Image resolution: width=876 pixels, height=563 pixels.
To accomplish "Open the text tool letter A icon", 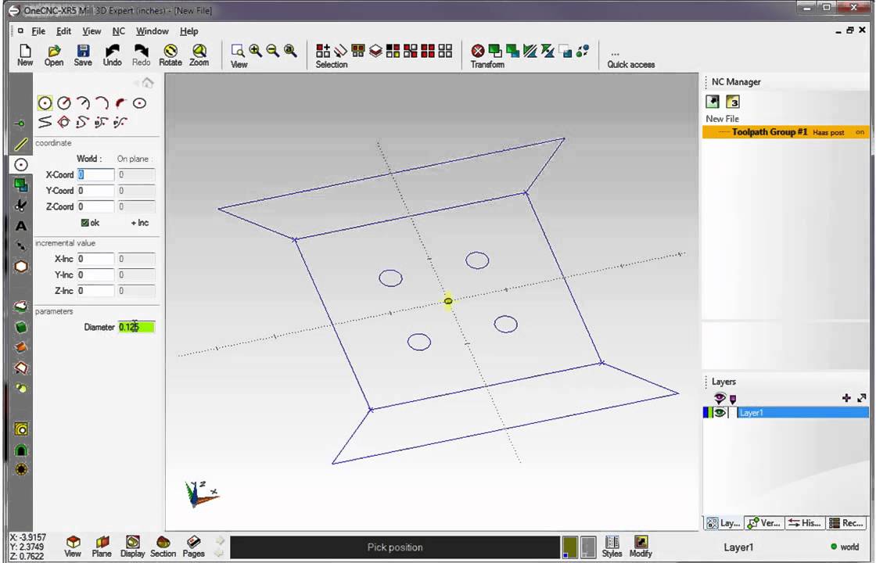I will 20,226.
